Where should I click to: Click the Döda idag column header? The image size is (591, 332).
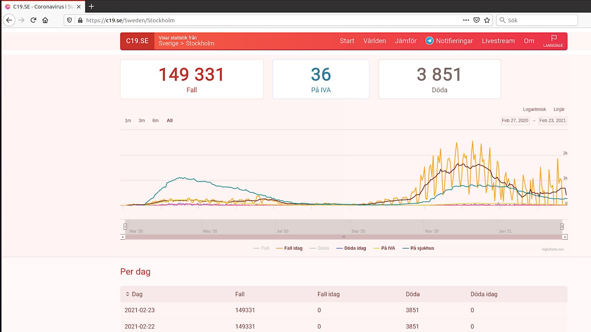tap(484, 294)
